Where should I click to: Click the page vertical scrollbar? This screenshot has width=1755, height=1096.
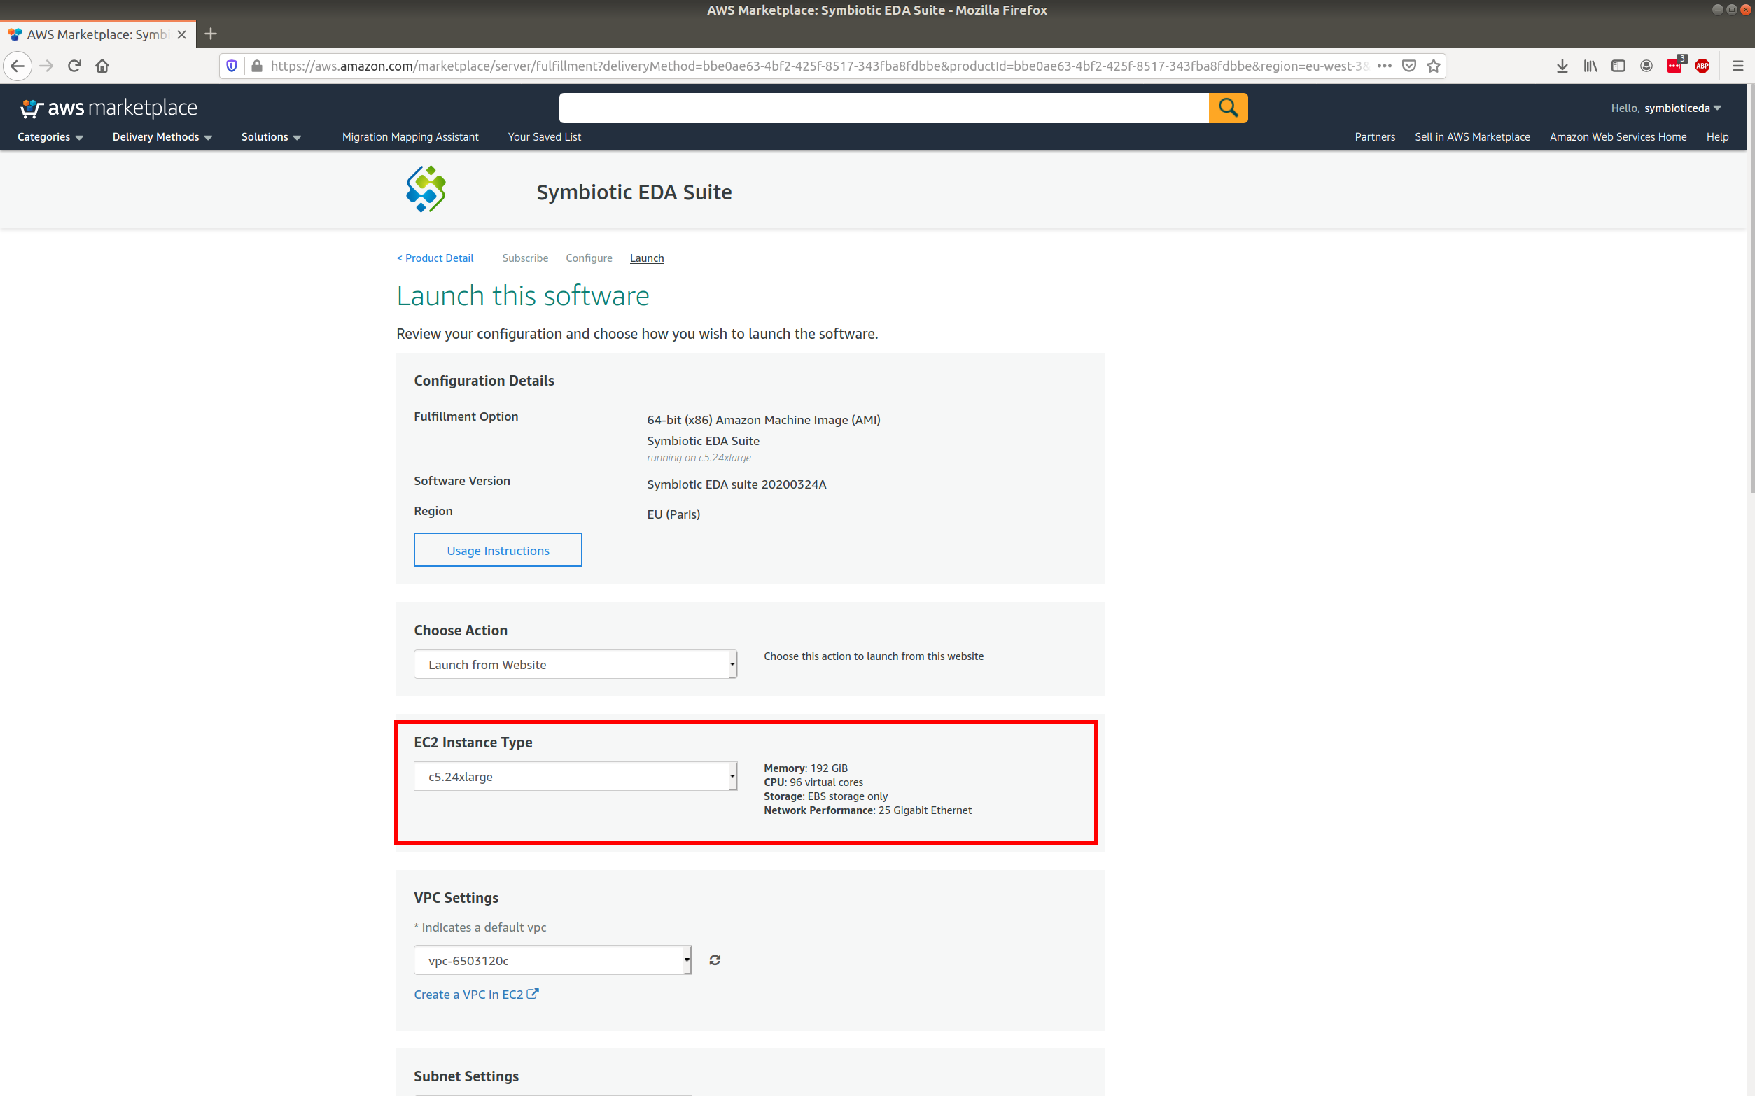[x=1751, y=290]
